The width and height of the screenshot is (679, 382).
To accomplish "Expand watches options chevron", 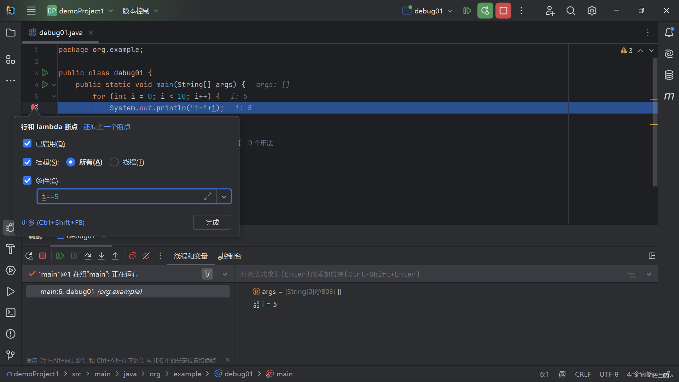I will click(649, 274).
